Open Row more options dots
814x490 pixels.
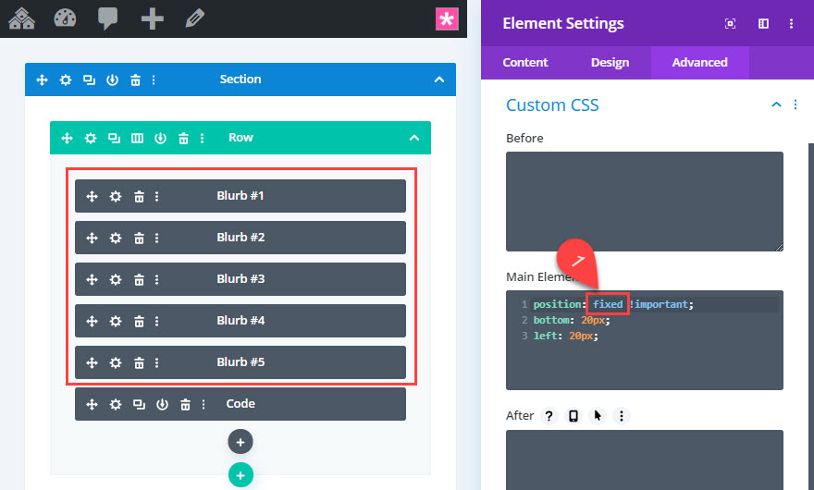(x=202, y=138)
